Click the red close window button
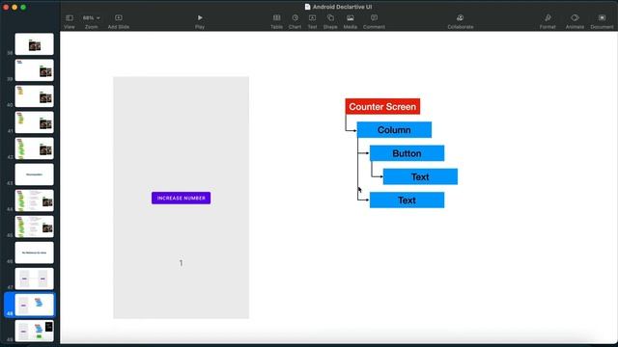 pyautogui.click(x=6, y=7)
